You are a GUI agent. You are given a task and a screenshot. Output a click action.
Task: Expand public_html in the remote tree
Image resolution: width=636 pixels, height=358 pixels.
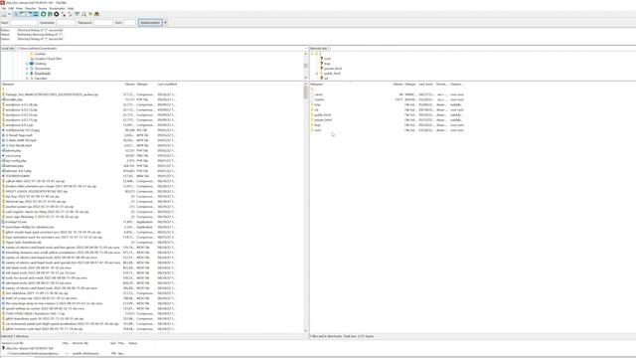tap(317, 74)
